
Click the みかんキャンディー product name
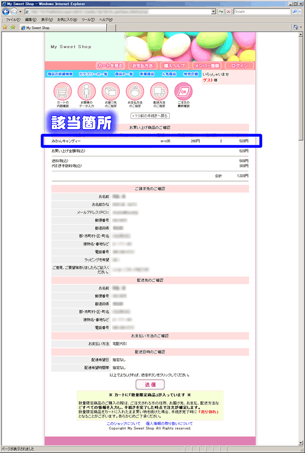66,141
